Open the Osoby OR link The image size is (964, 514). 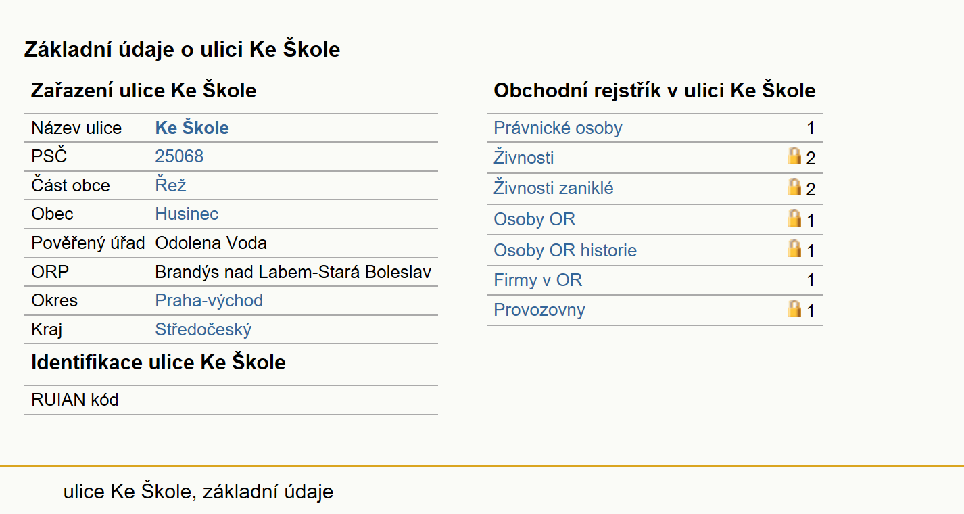[535, 219]
